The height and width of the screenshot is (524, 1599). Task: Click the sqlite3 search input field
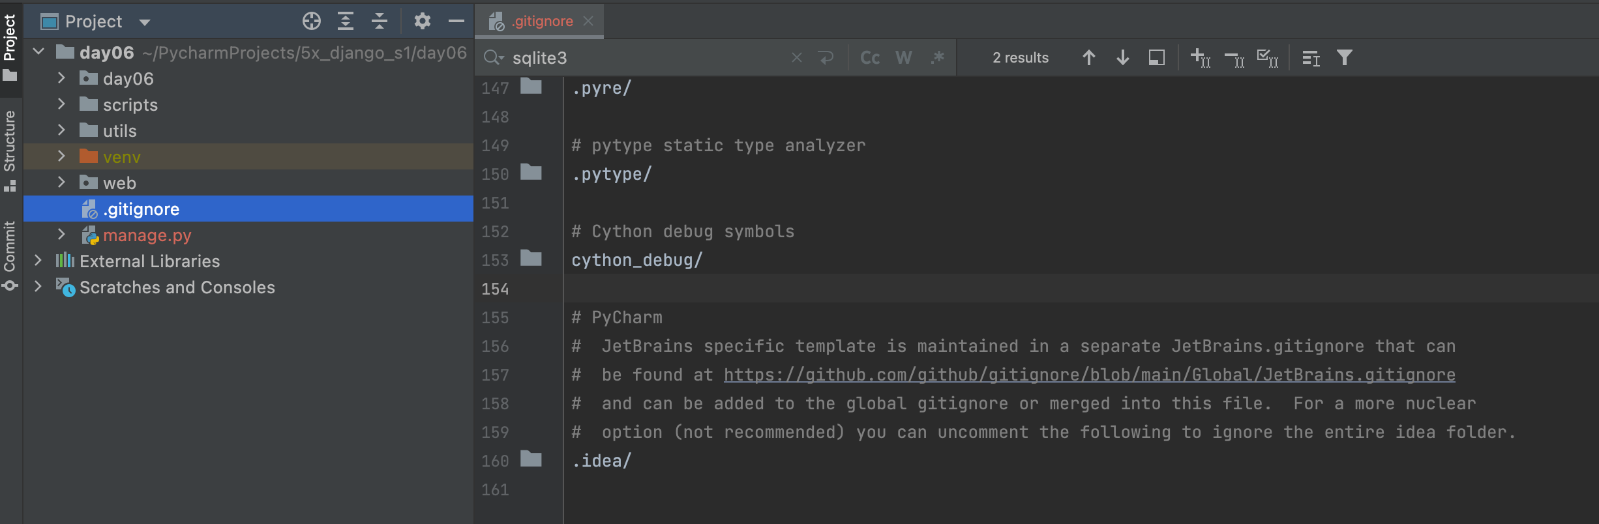[649, 58]
